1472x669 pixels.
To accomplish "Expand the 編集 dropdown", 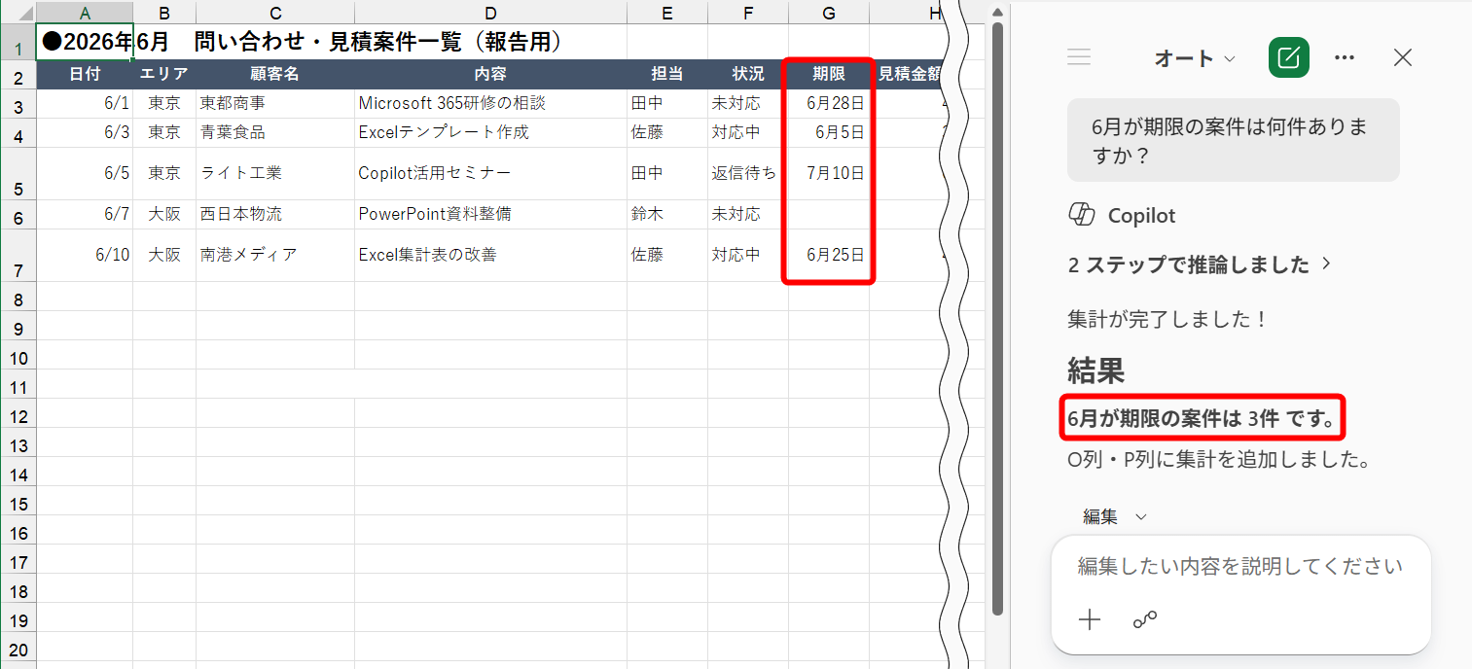I will (1115, 517).
